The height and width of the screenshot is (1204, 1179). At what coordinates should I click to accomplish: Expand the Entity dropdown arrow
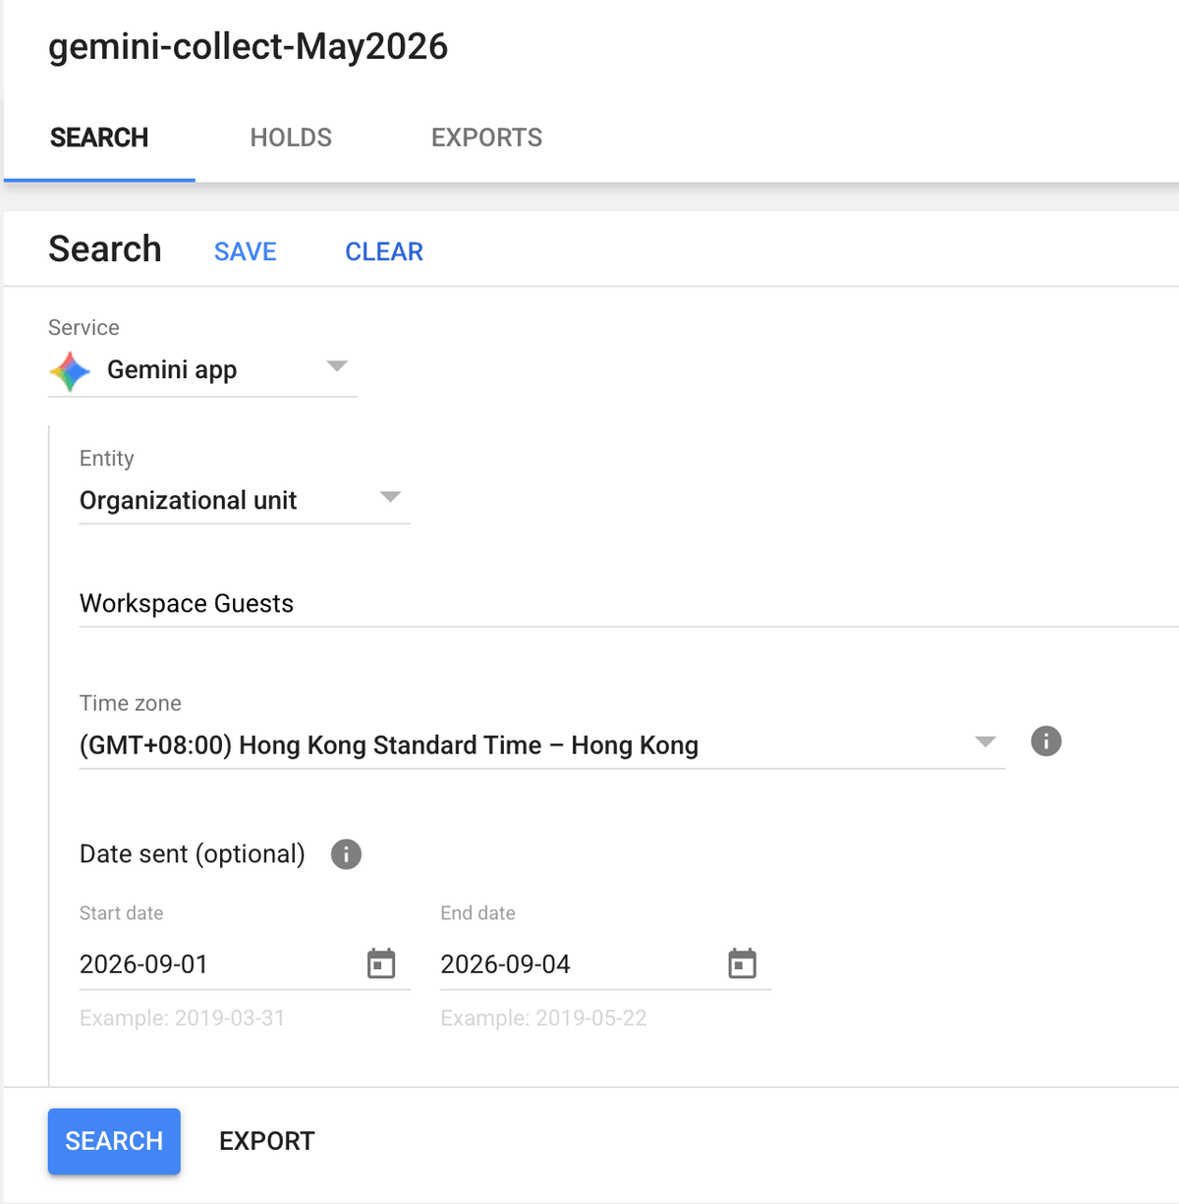[390, 497]
